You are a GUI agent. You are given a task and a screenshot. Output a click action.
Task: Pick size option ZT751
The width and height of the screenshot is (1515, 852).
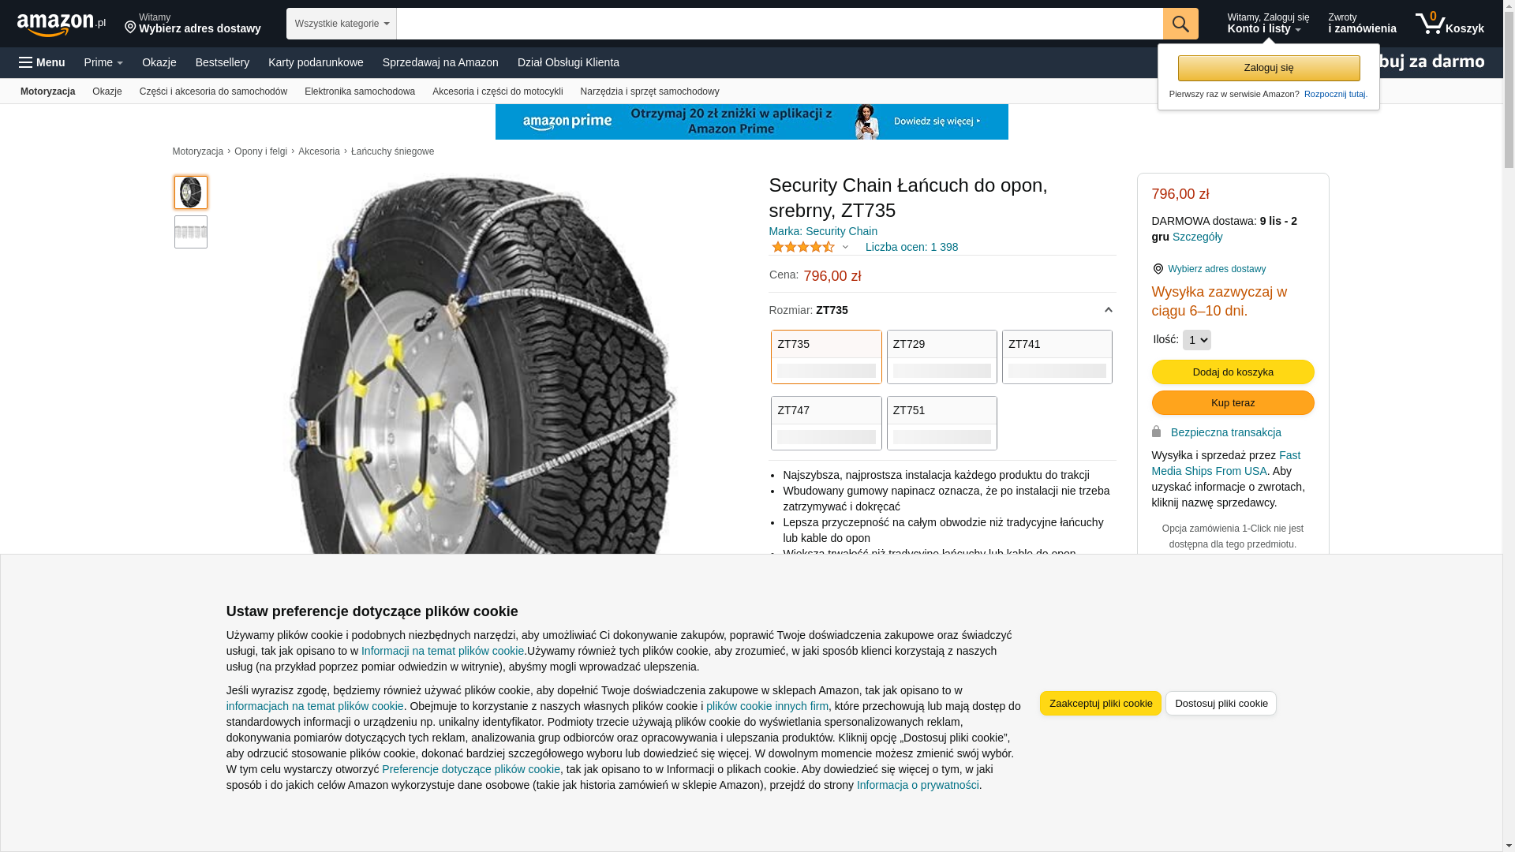(x=941, y=423)
